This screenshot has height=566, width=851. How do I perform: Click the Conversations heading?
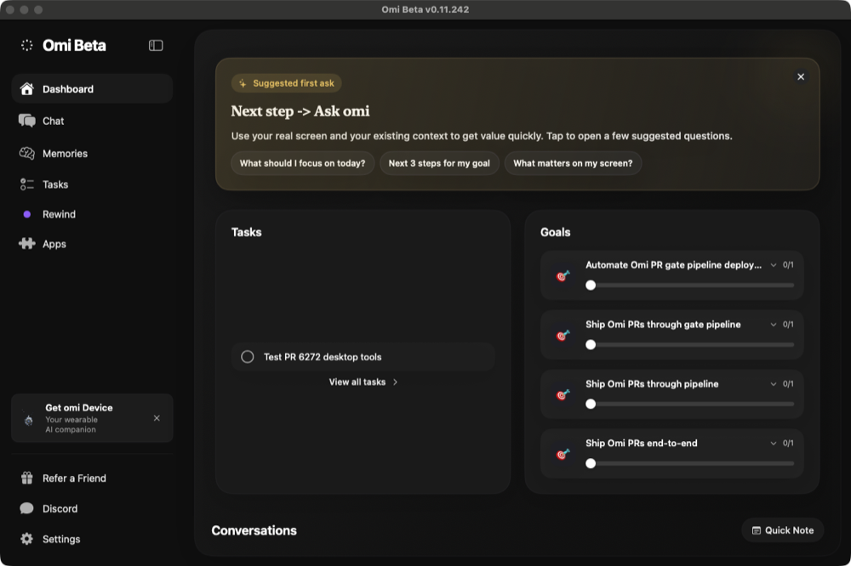point(254,531)
